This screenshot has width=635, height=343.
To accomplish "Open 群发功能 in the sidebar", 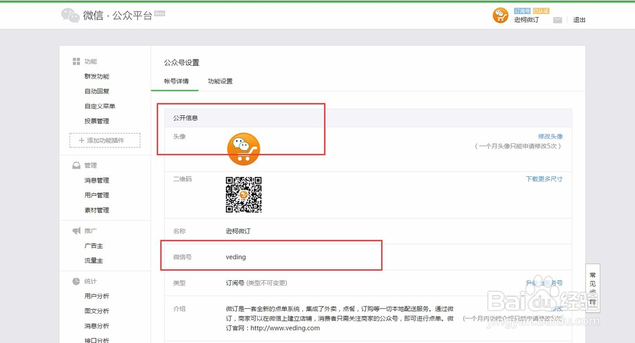I will 97,77.
